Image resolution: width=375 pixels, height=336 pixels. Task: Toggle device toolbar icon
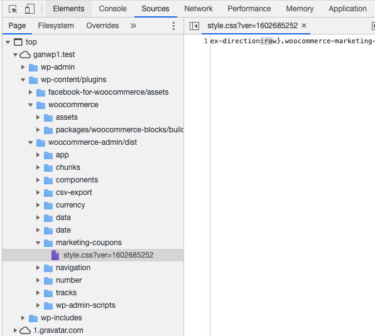point(30,9)
